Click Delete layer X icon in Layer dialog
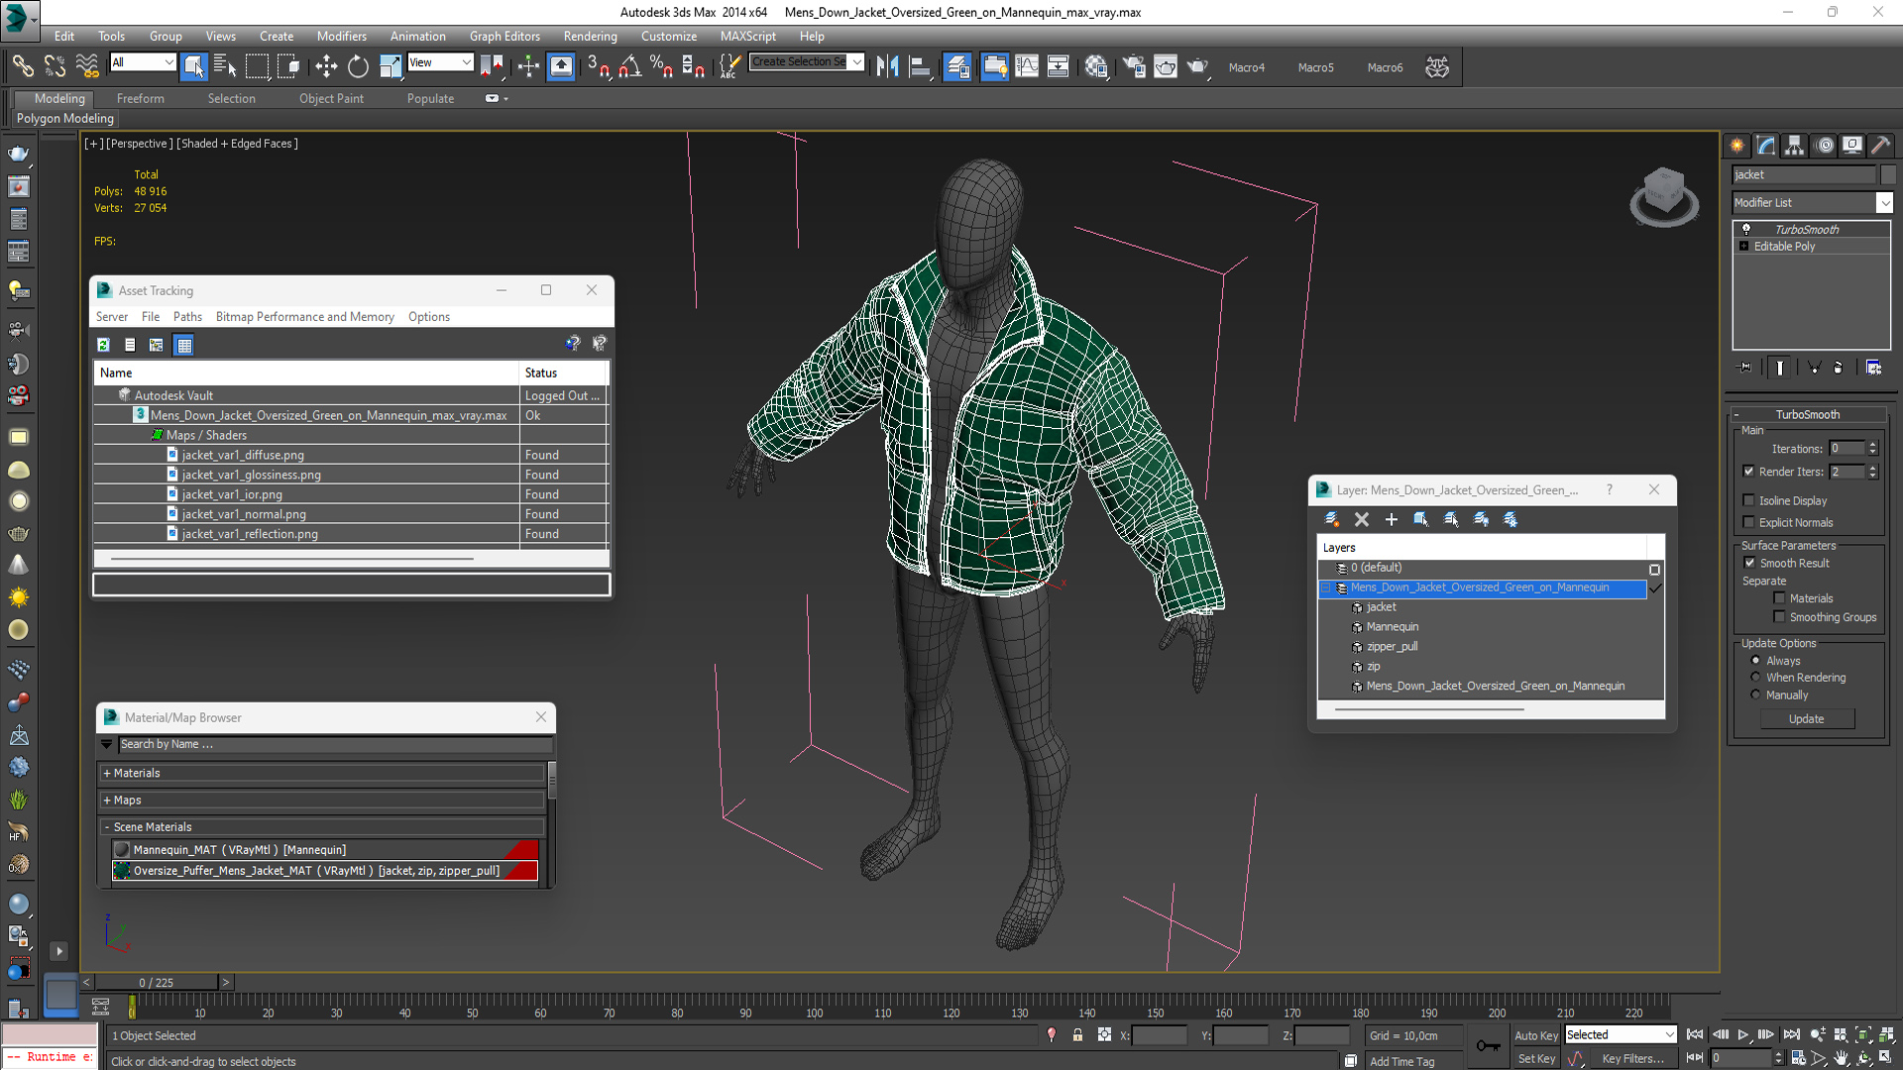Image resolution: width=1903 pixels, height=1070 pixels. point(1362,519)
